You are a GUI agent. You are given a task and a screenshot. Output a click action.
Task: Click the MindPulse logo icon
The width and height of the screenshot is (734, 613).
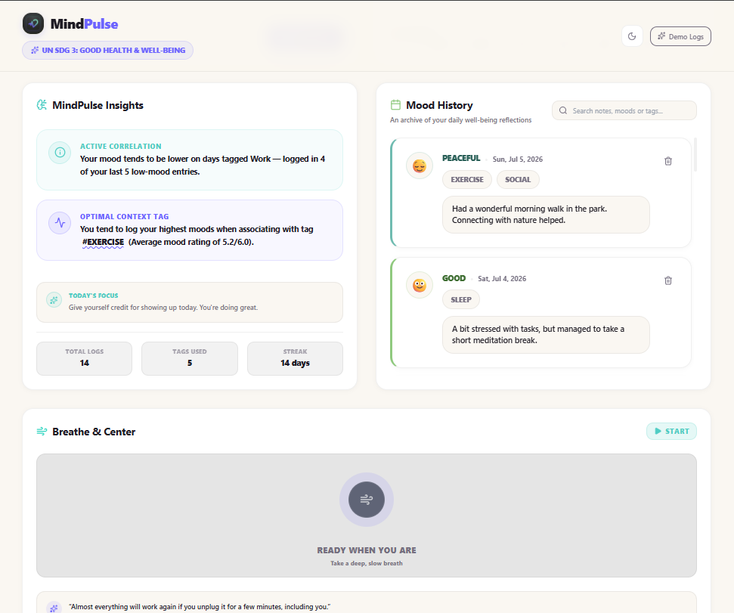pos(33,23)
